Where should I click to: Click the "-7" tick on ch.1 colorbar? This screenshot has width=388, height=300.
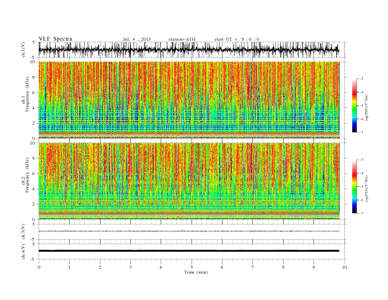[362, 132]
